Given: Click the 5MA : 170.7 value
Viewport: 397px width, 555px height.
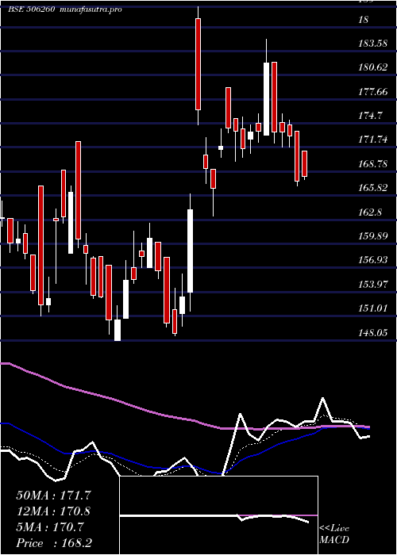Looking at the screenshot, I should [x=50, y=527].
